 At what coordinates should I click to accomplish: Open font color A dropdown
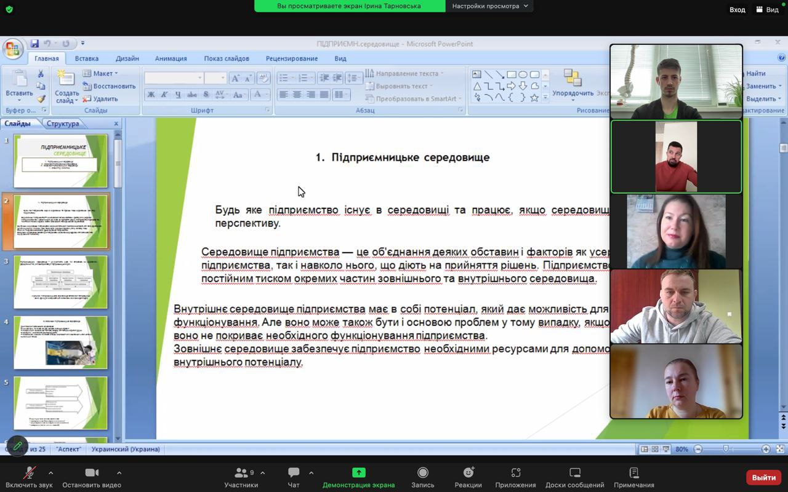260,95
